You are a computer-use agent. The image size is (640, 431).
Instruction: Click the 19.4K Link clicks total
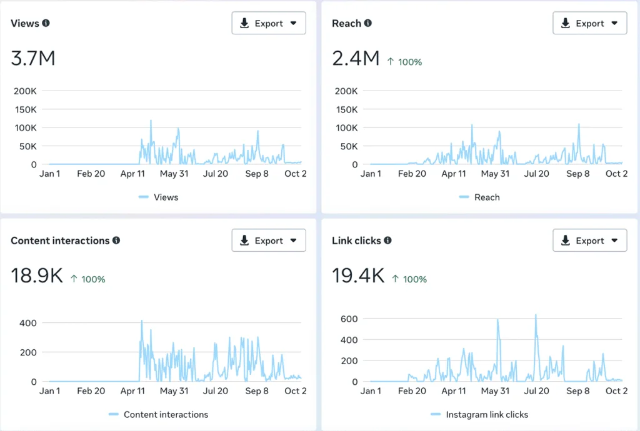(358, 275)
